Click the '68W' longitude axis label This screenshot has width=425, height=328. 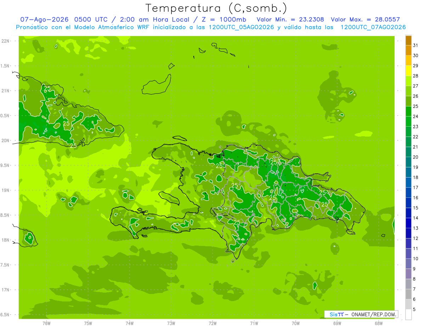tap(379, 323)
